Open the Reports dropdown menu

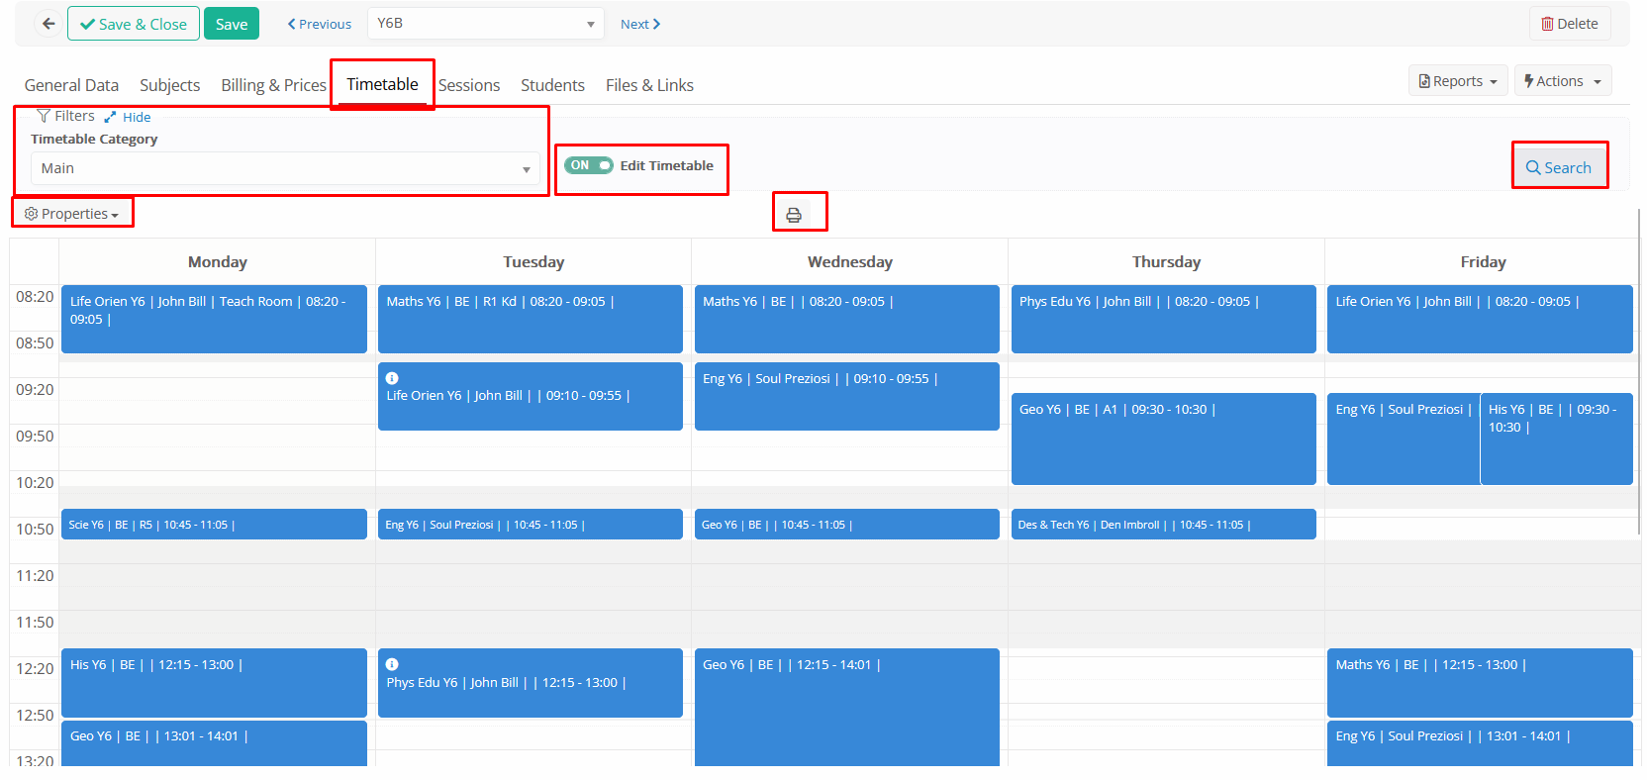[1457, 81]
